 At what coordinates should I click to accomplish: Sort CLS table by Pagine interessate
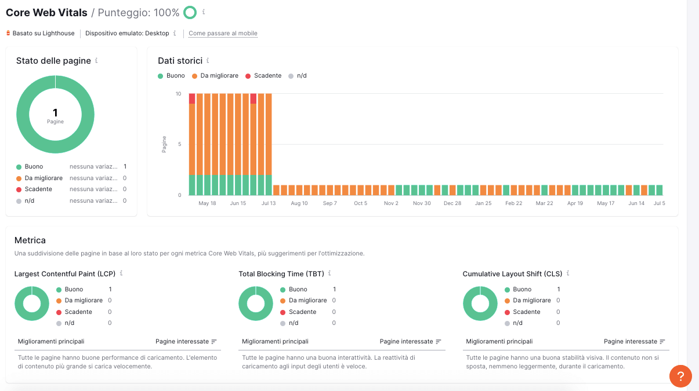point(634,342)
